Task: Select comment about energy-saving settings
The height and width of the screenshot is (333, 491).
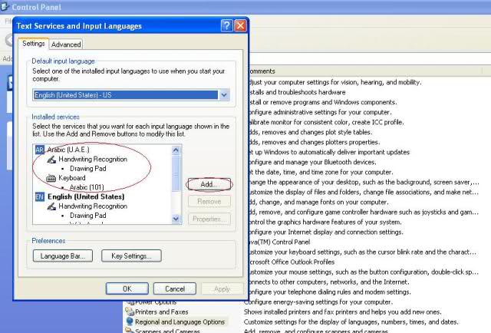Action: coord(318,302)
